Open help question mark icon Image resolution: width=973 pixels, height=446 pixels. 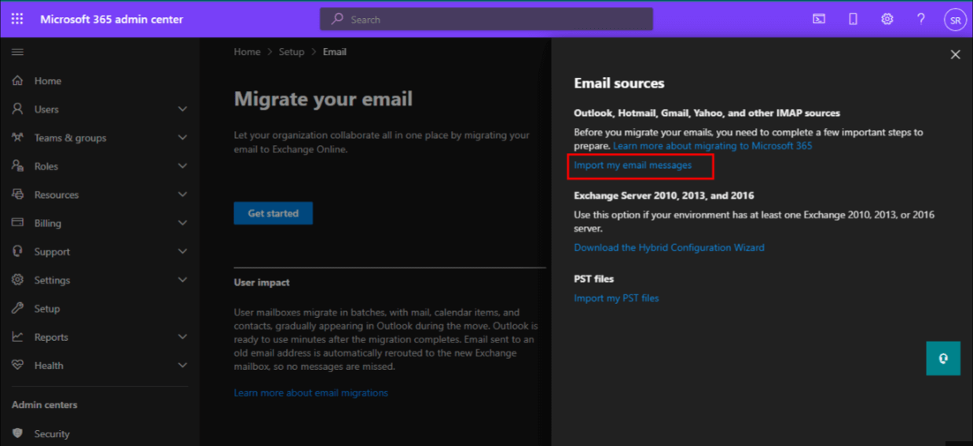coord(921,19)
